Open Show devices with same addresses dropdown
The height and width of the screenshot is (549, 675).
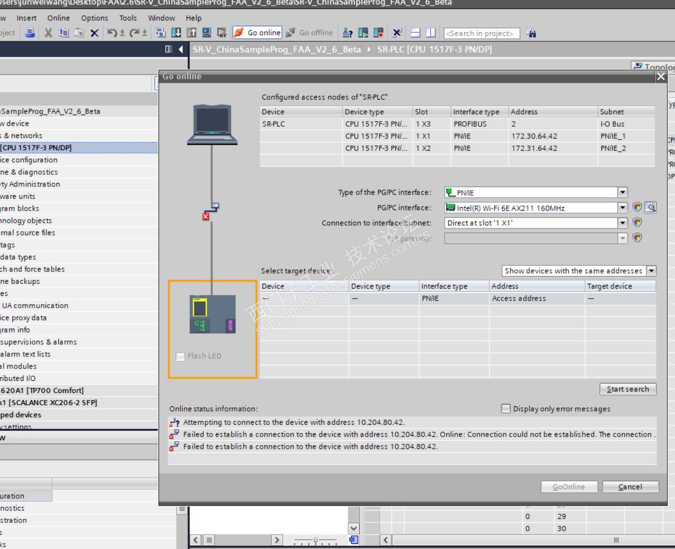point(652,271)
